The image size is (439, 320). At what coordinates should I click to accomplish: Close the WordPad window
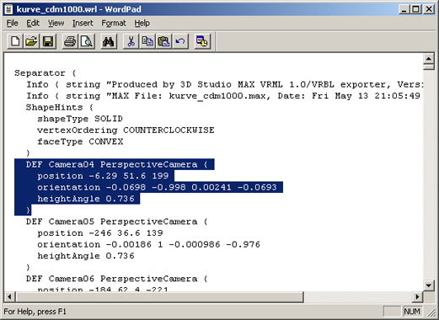pos(429,9)
